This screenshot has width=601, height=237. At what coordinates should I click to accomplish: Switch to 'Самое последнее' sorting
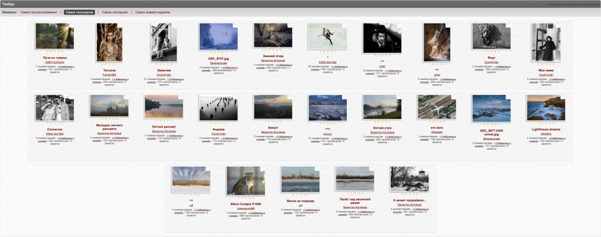pos(115,12)
